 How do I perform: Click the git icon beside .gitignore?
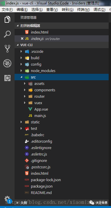tap(27, 161)
